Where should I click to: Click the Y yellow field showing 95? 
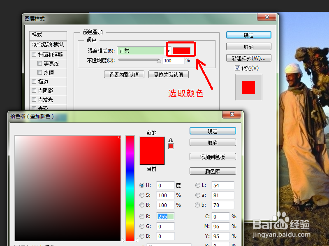pos(220,236)
